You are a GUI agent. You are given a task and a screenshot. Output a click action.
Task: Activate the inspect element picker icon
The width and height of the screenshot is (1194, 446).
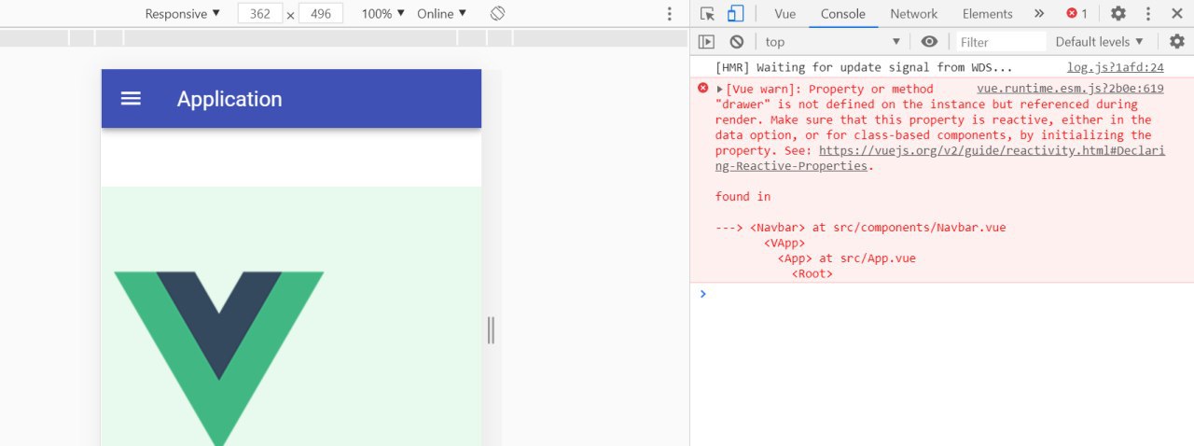click(707, 14)
